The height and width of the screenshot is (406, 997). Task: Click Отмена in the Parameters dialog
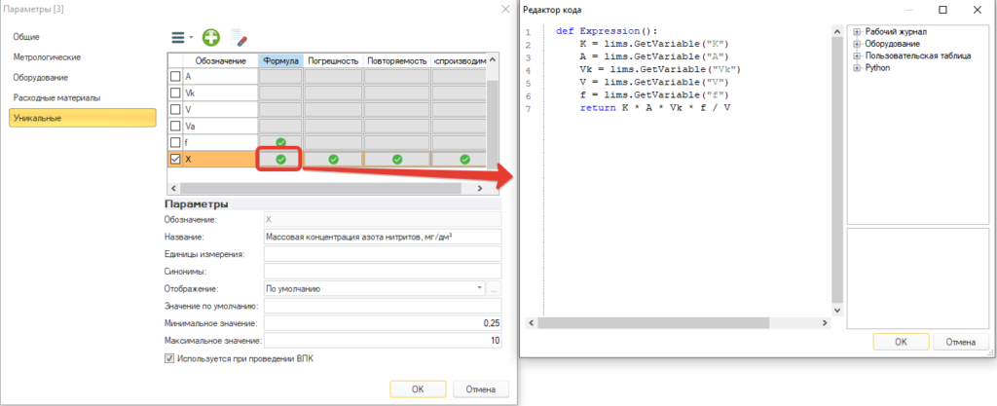tap(481, 388)
